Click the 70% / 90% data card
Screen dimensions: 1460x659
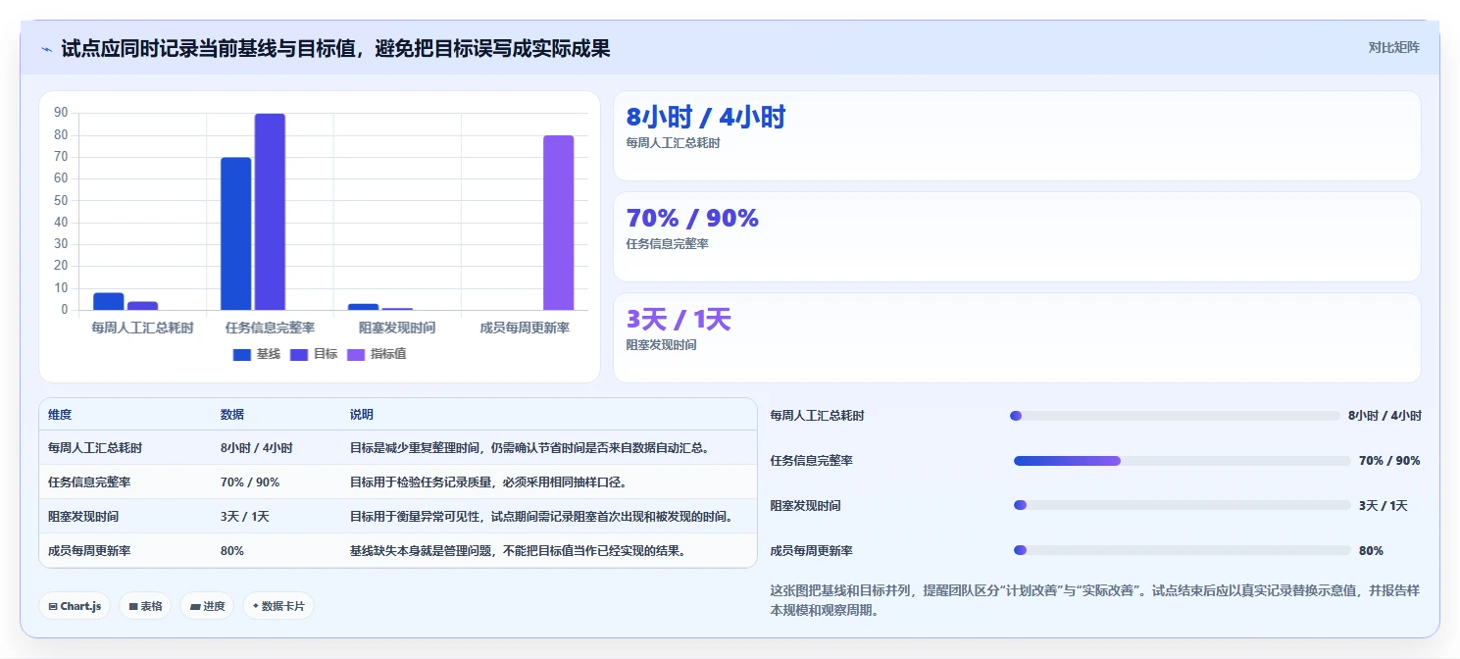1017,237
